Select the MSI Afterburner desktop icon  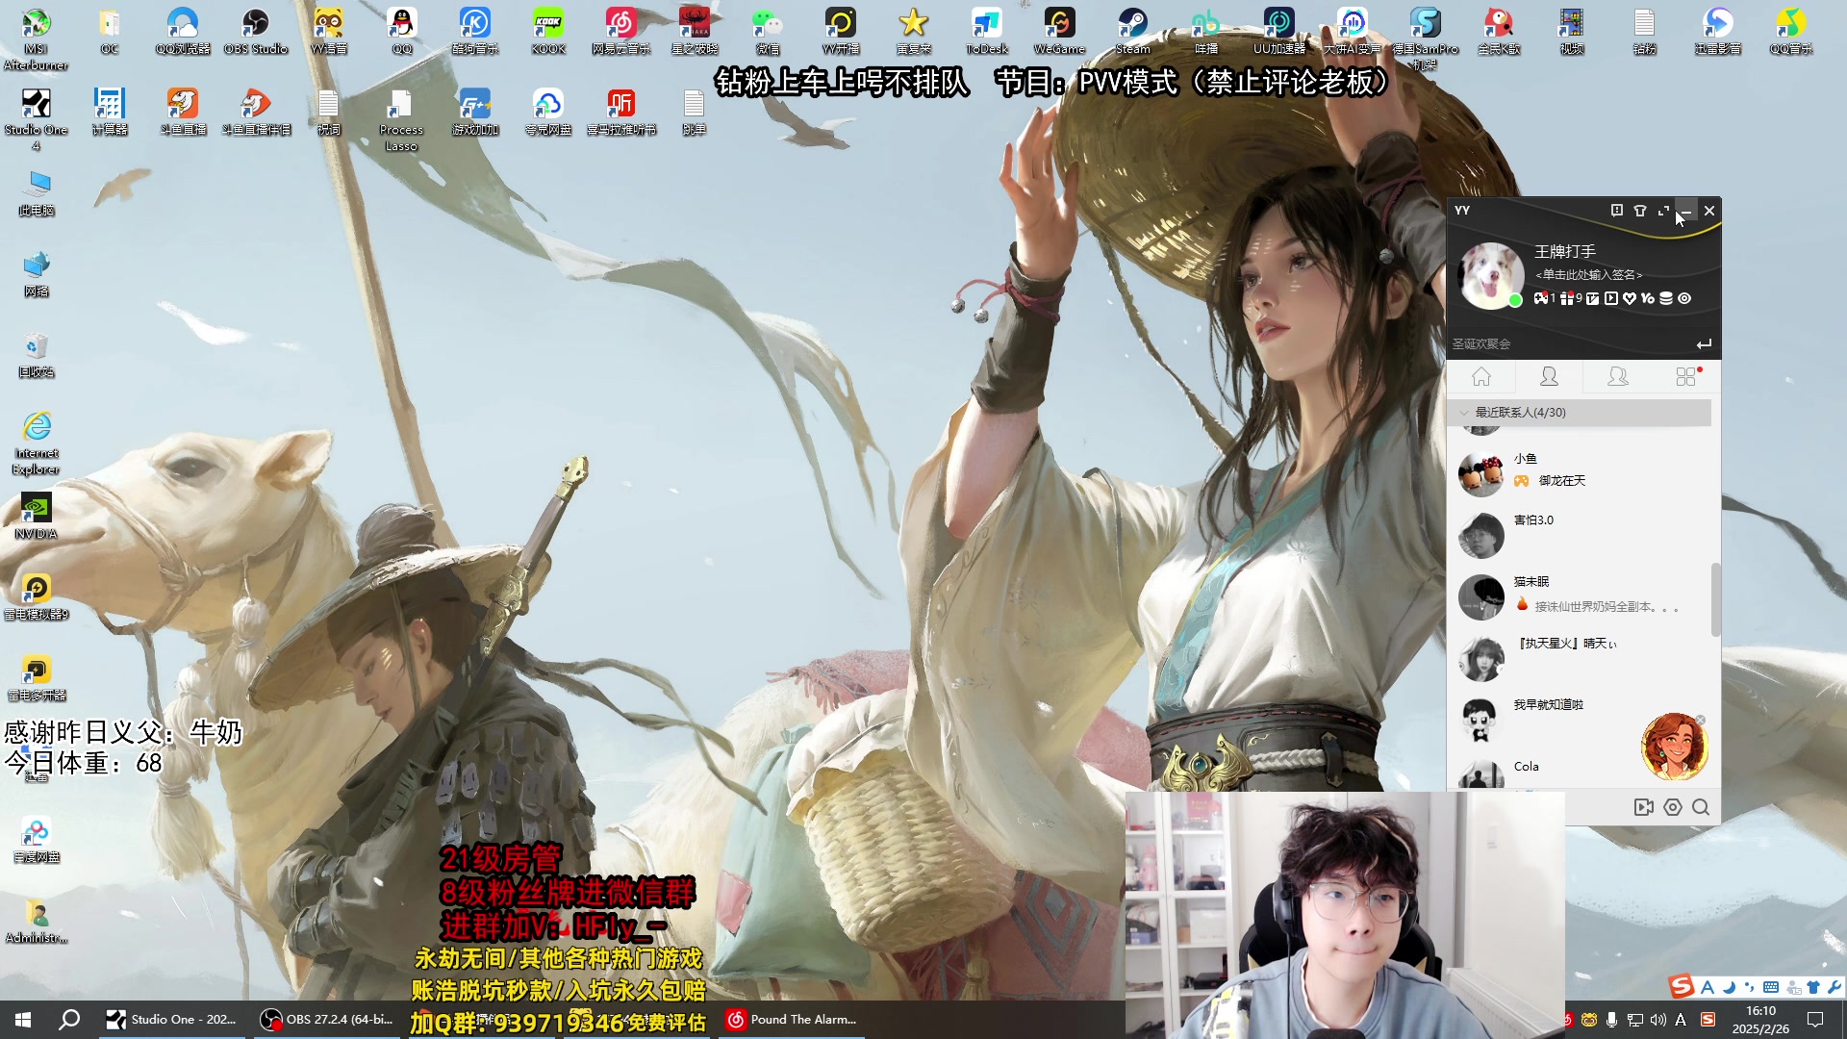pyautogui.click(x=37, y=38)
